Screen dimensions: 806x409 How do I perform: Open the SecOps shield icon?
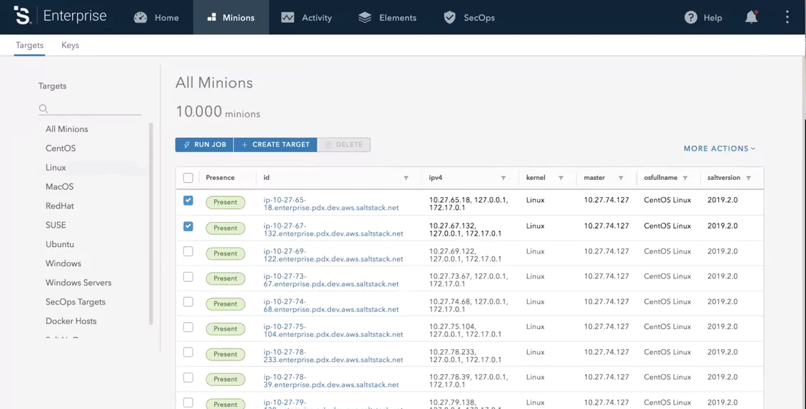pos(450,18)
